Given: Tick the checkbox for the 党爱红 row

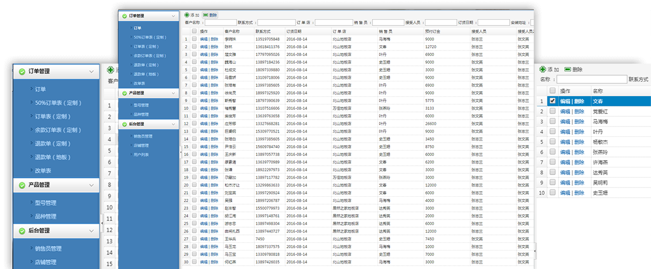Looking at the screenshot, I should 552,111.
